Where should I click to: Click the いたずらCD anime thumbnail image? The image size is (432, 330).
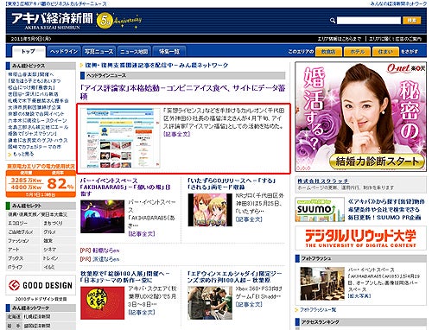click(210, 210)
